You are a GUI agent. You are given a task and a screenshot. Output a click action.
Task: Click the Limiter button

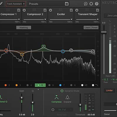pyautogui.click(x=109, y=90)
